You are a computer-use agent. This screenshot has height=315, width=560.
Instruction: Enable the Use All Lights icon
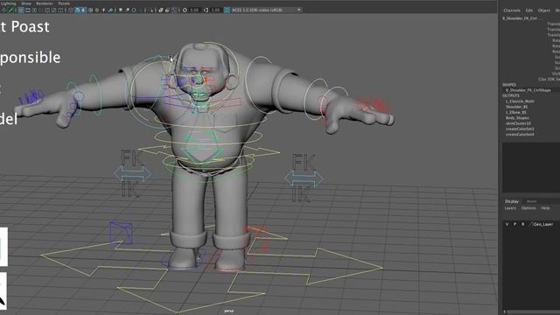coord(103,10)
